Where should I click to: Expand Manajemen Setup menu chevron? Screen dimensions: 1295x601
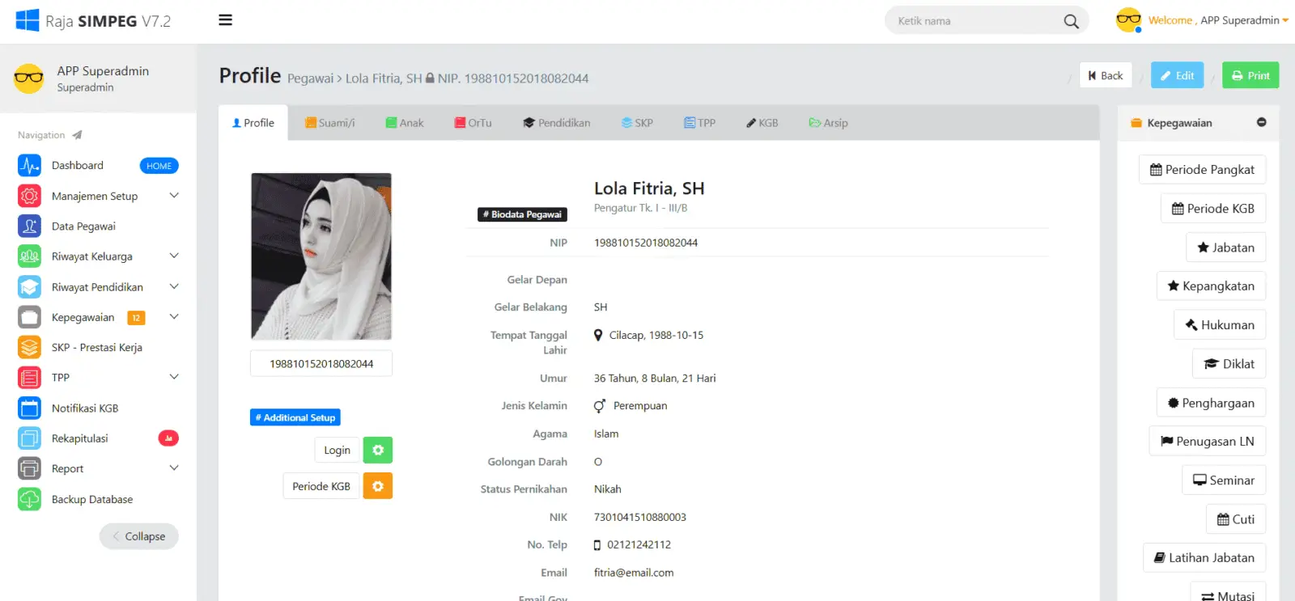pyautogui.click(x=174, y=196)
